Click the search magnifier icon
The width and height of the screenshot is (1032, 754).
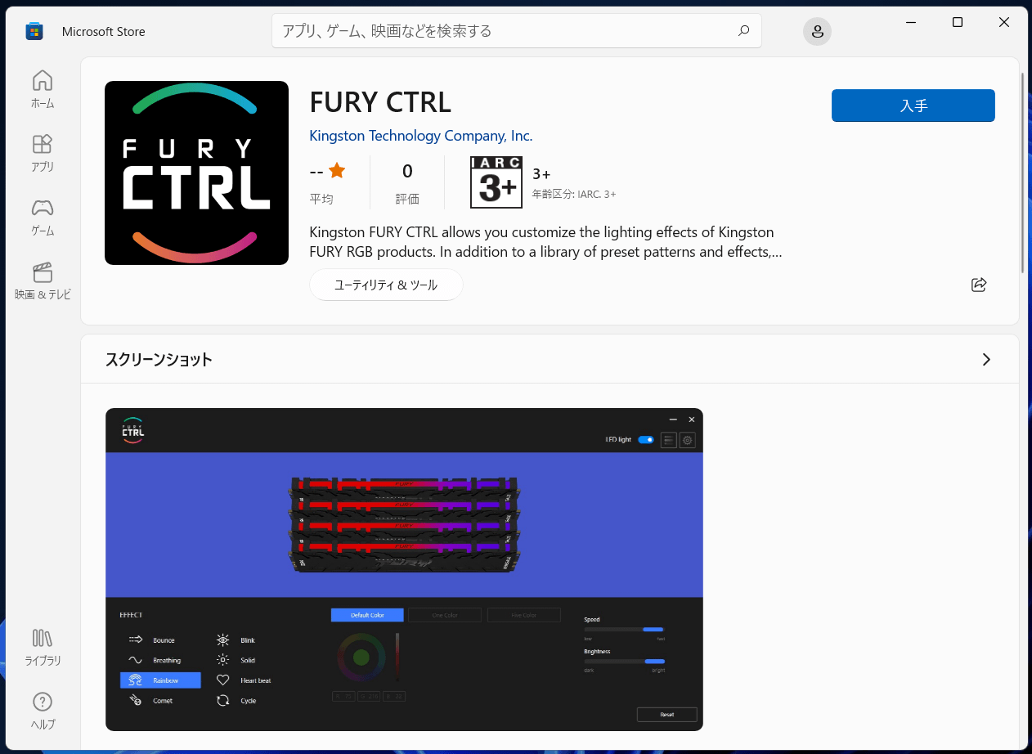point(743,31)
